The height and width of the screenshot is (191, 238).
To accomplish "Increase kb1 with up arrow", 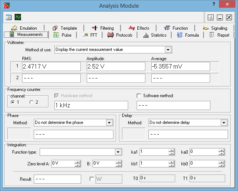I will (172, 162).
